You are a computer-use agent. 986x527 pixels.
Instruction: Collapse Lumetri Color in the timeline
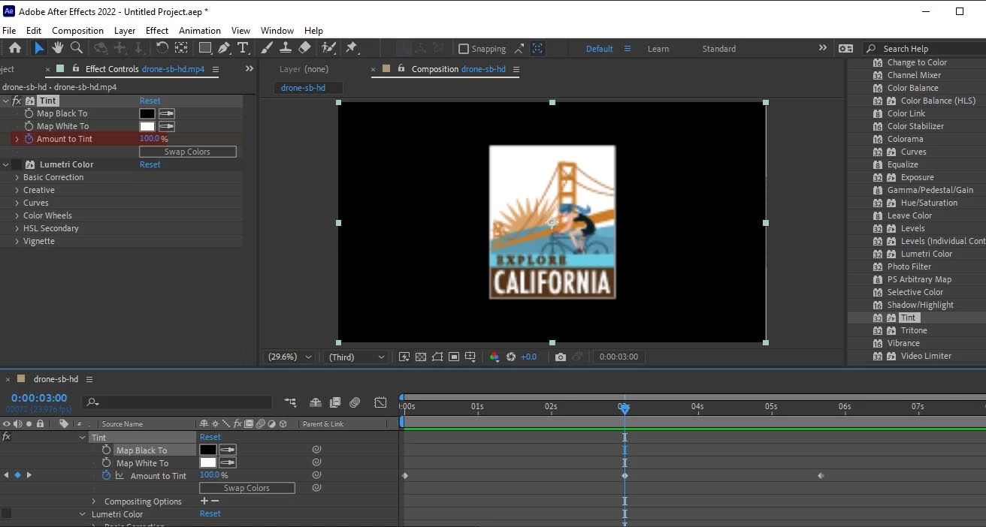tap(83, 514)
